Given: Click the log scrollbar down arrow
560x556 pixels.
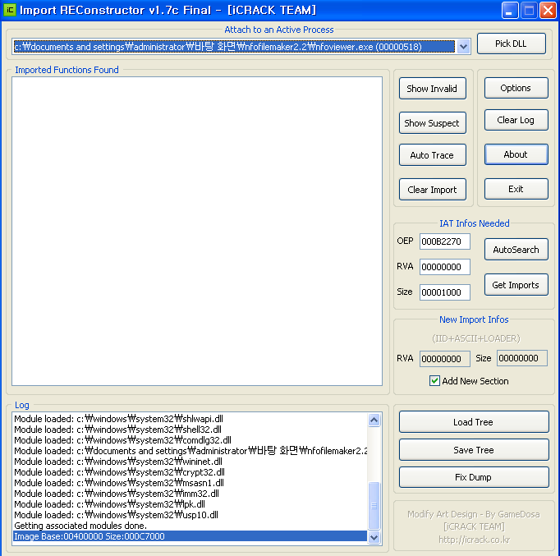Looking at the screenshot, I should pyautogui.click(x=374, y=537).
